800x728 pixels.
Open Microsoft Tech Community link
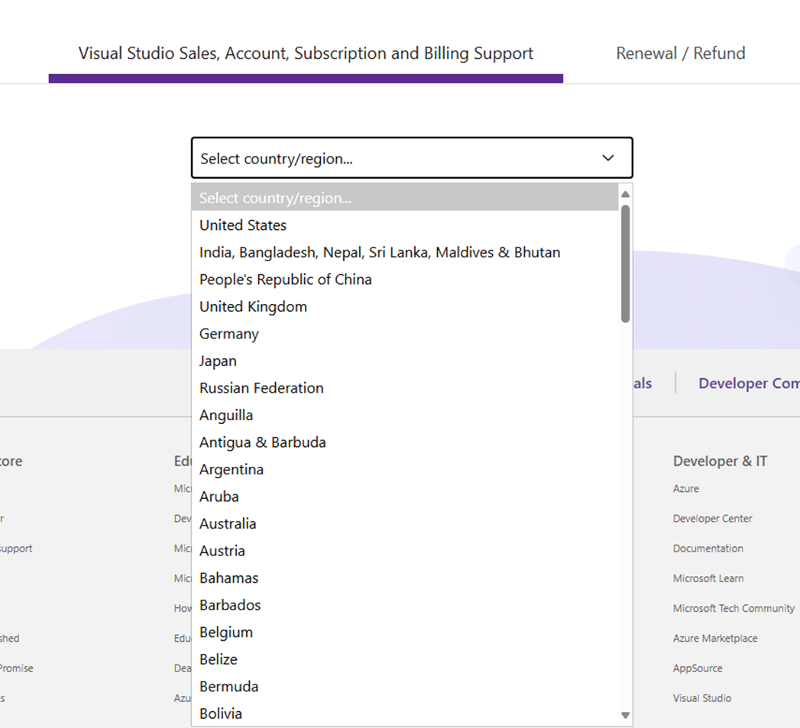pos(734,608)
